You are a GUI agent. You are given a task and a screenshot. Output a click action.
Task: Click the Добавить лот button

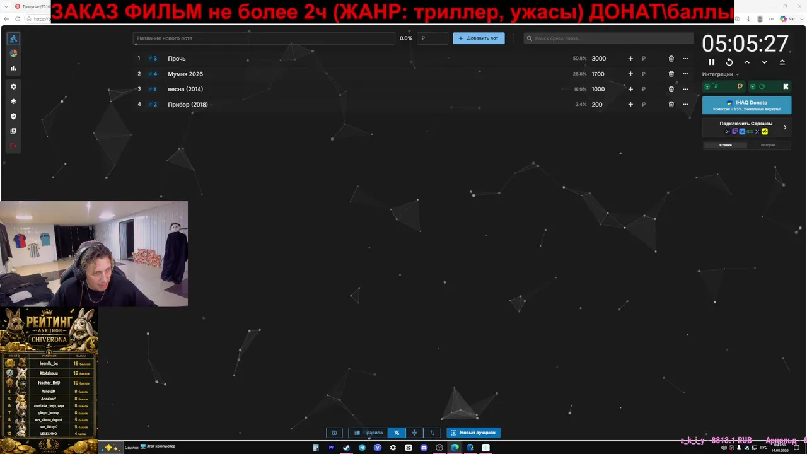tap(479, 38)
